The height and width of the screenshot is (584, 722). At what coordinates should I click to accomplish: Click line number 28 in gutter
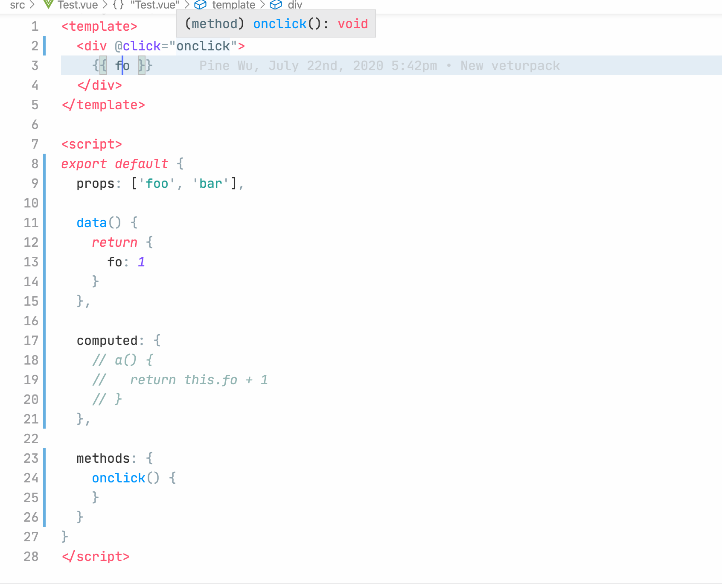tap(31, 557)
